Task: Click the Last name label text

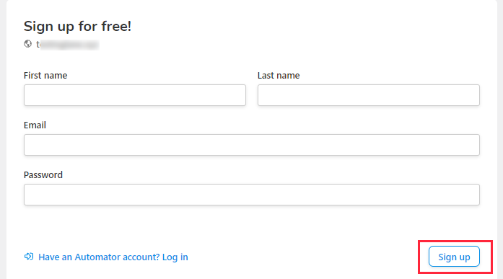Action: [279, 75]
